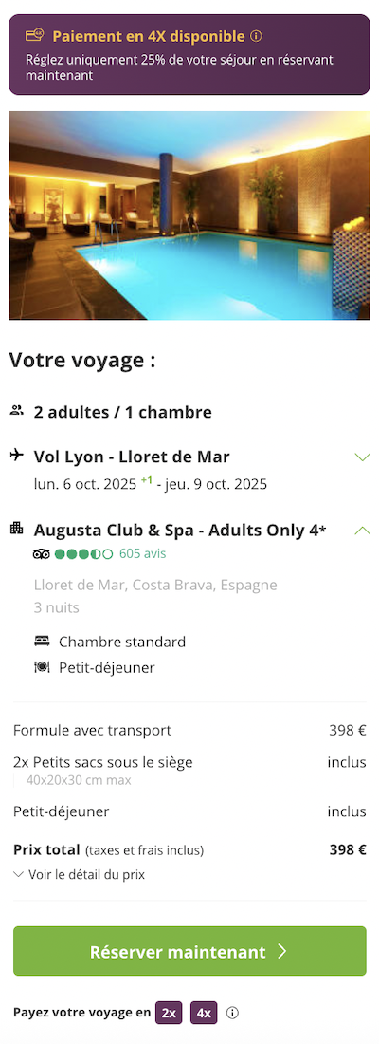
Task: Click the travelers people icon
Action: 17,410
